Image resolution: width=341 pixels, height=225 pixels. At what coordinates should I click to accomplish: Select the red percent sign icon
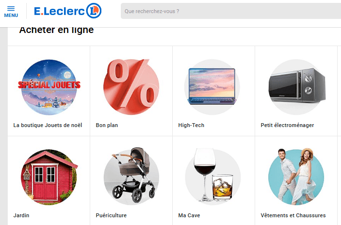tap(131, 87)
